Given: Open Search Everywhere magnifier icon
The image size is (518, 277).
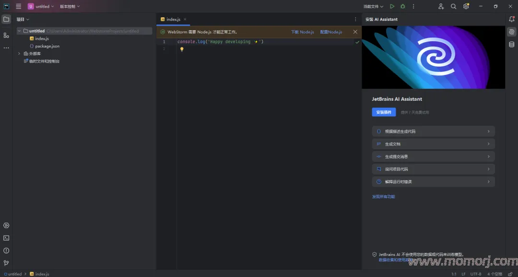Looking at the screenshot, I should pos(454,6).
